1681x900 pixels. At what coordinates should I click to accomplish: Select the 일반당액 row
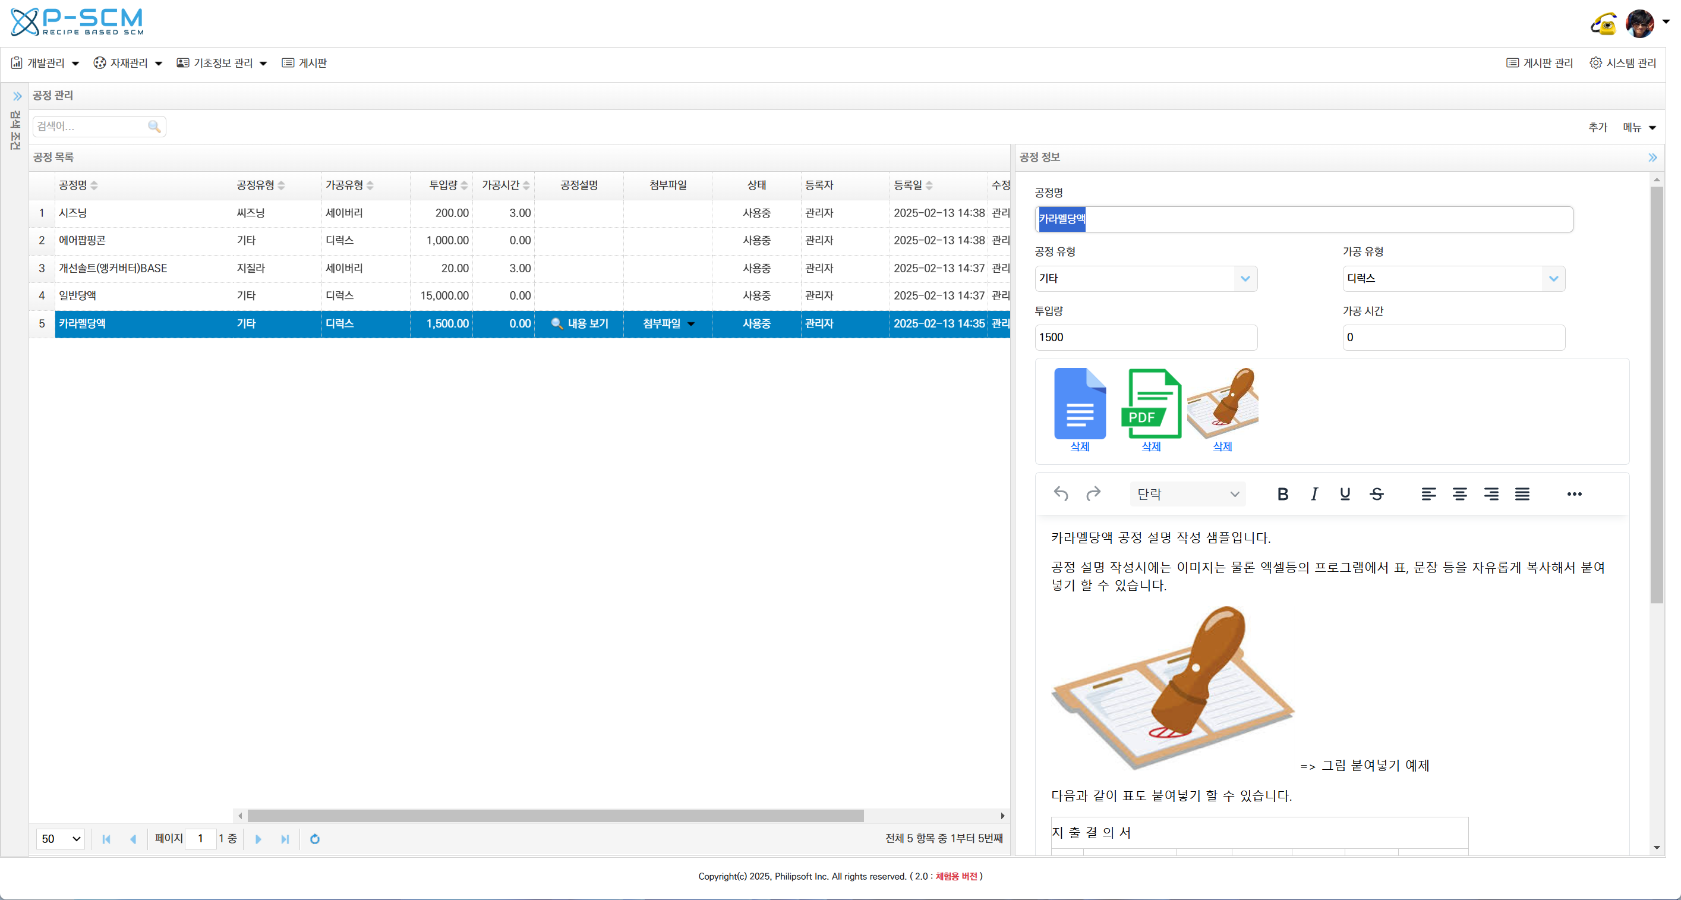pos(519,295)
